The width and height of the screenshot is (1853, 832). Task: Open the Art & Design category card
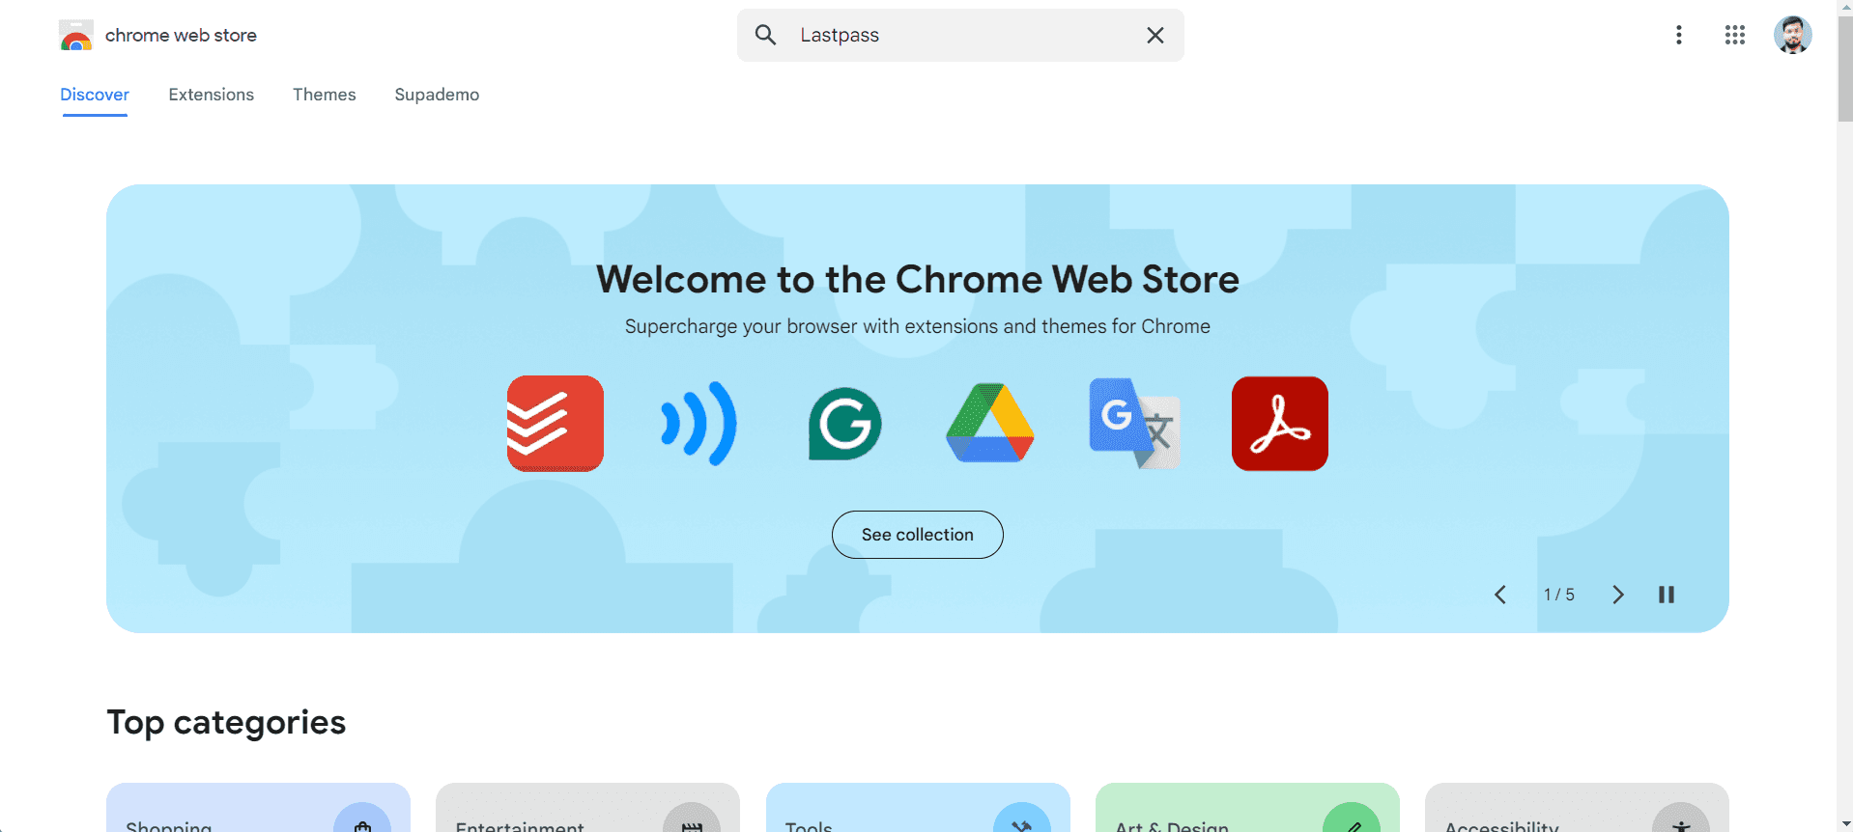1247,808
